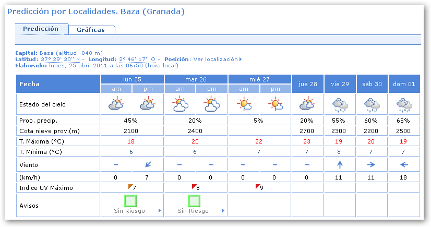Click Monday 25 morning sky icon
This screenshot has width=431, height=227.
[116, 104]
